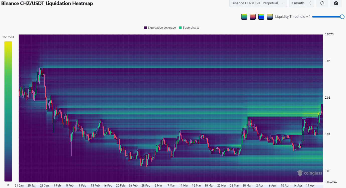Toggle the Liquidation Leverage legend series
The image size is (346, 188).
[x=160, y=28]
